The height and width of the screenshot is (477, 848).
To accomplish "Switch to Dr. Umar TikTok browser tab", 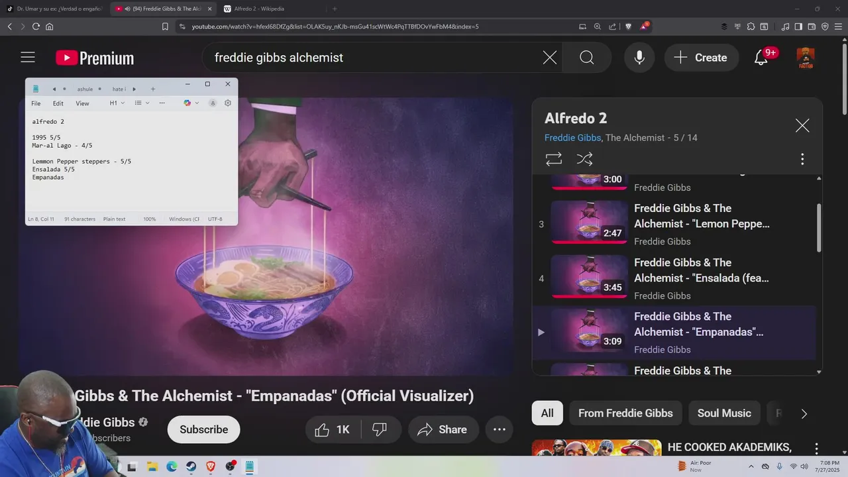I will click(54, 9).
